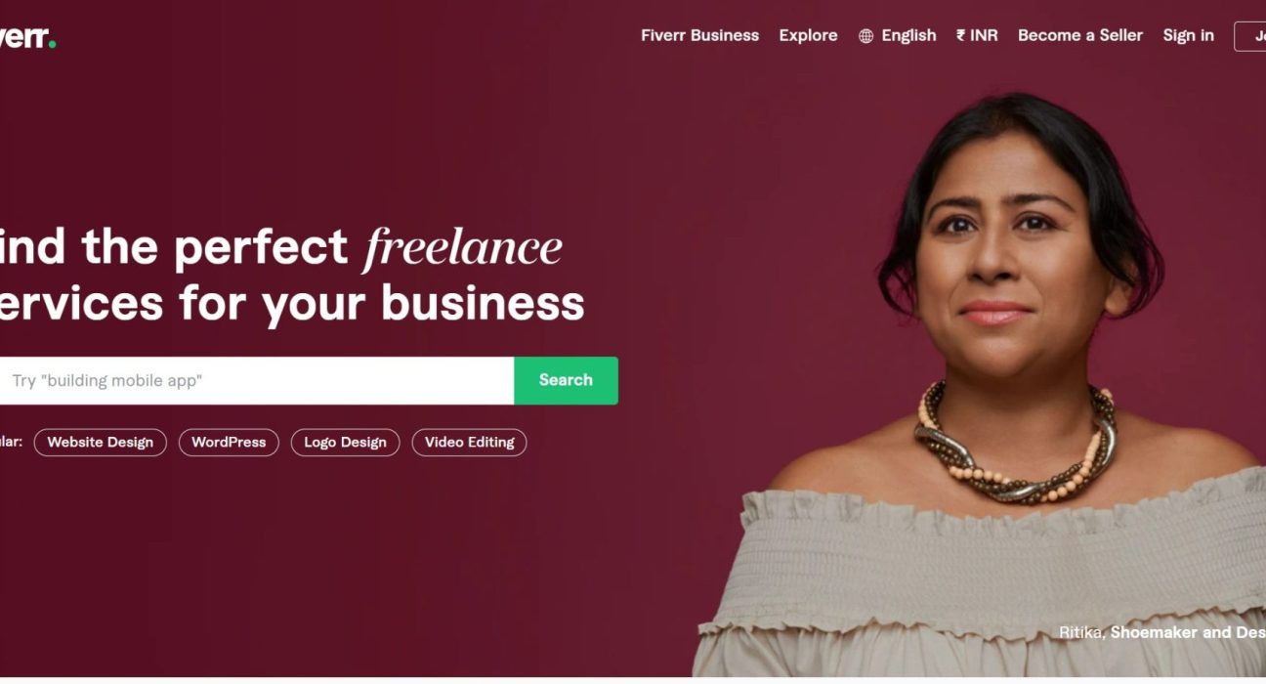Click the globe language icon

coord(865,36)
